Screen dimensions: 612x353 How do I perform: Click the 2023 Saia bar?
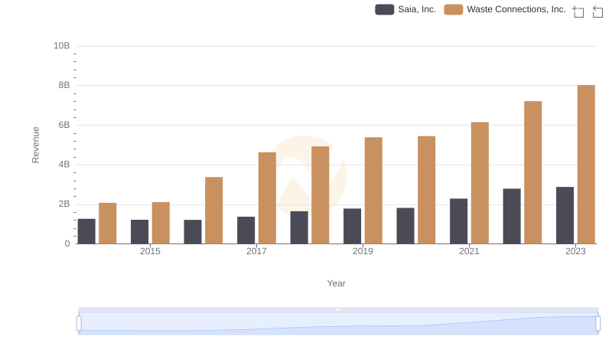[565, 215]
